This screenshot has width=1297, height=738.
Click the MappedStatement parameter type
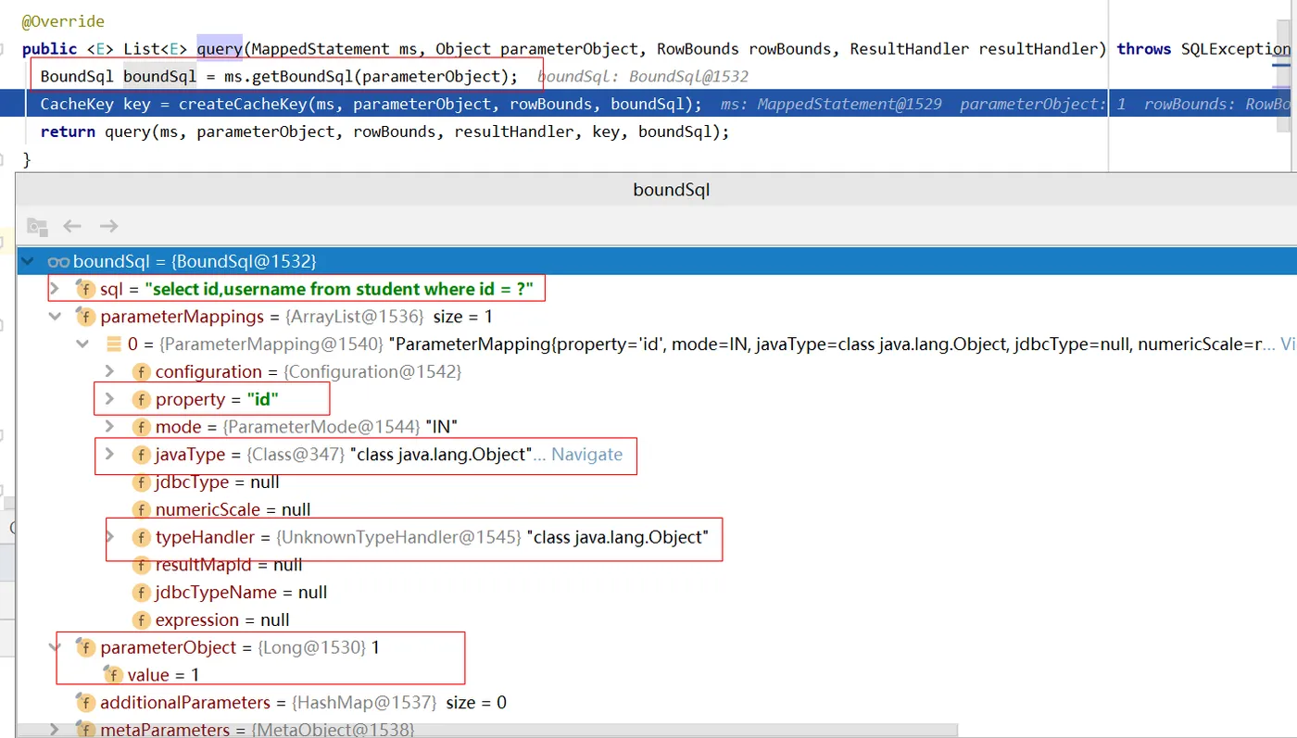point(319,48)
